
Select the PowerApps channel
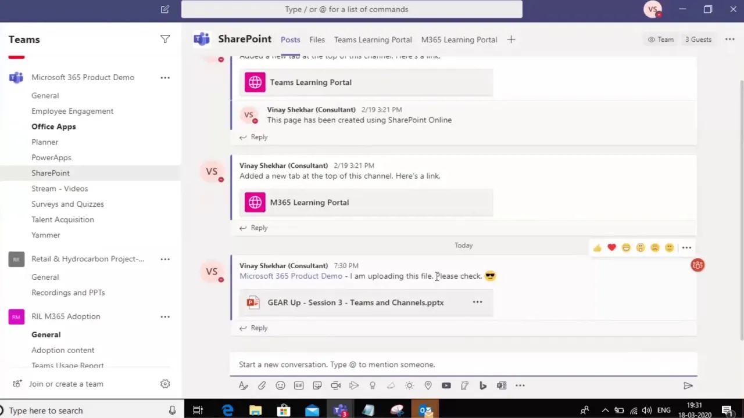click(x=51, y=157)
